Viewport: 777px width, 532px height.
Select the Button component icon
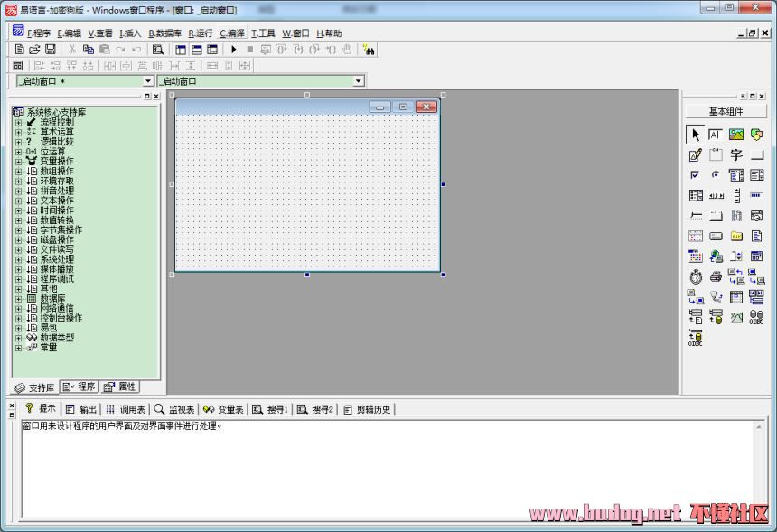point(756,154)
